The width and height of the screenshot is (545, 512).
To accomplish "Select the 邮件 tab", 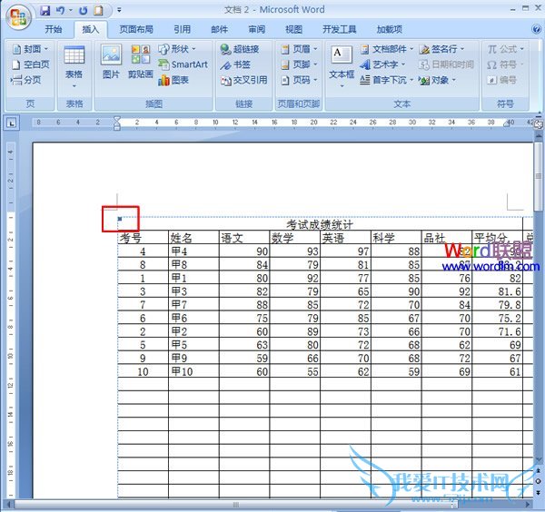I will point(220,30).
